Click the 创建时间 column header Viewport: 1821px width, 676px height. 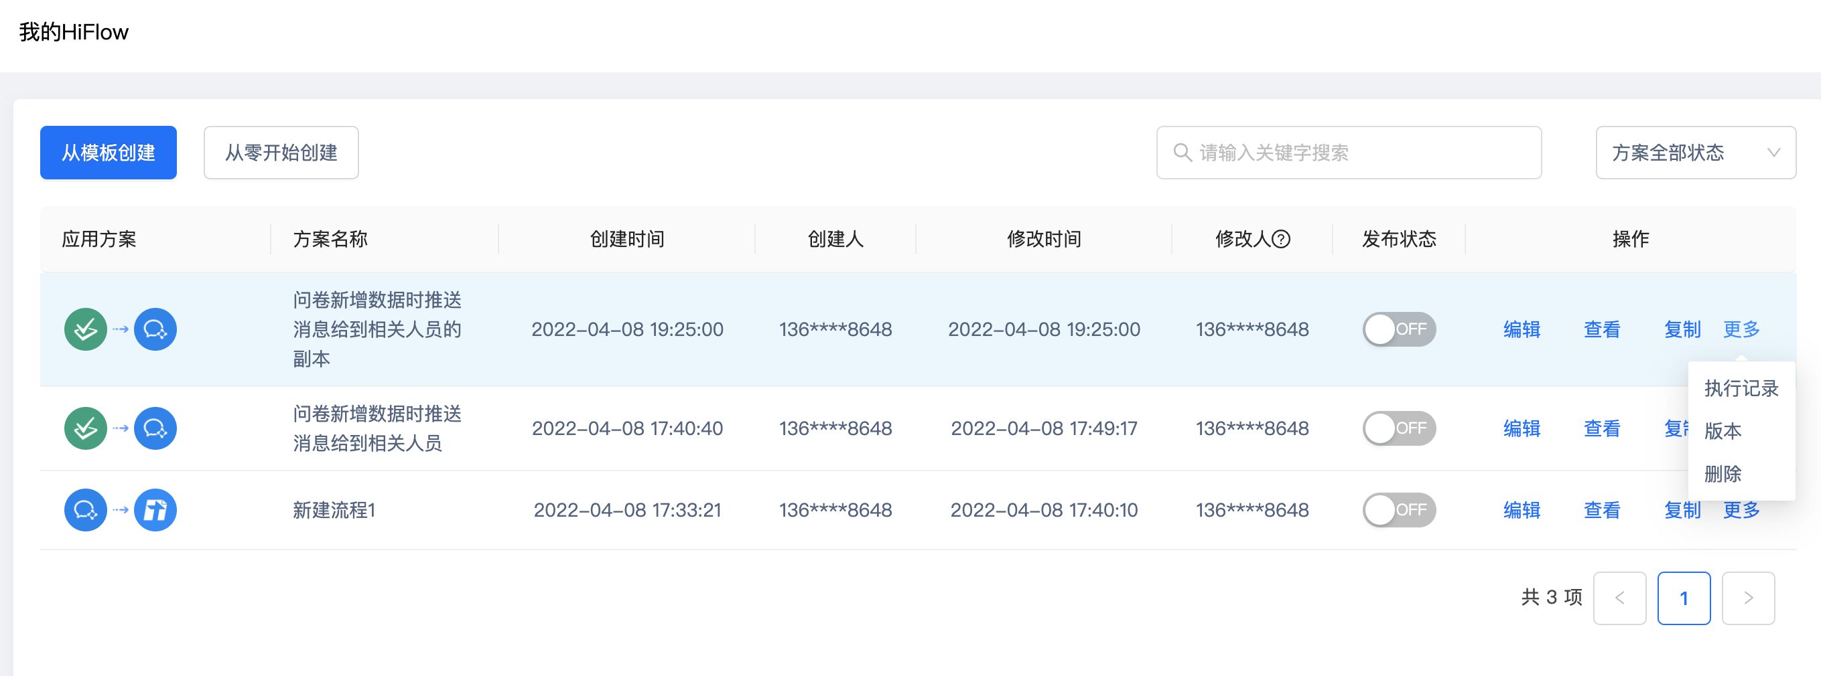pos(627,240)
